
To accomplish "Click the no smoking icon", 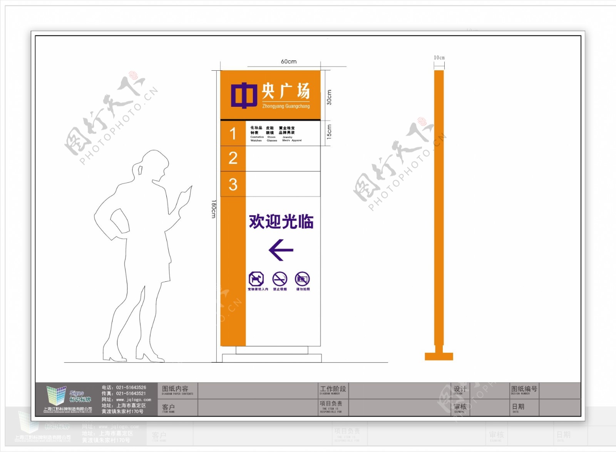I will (x=280, y=279).
